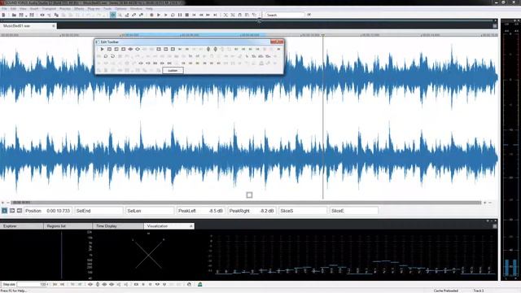Click the horizontal waveform scrollbar

click(x=246, y=203)
